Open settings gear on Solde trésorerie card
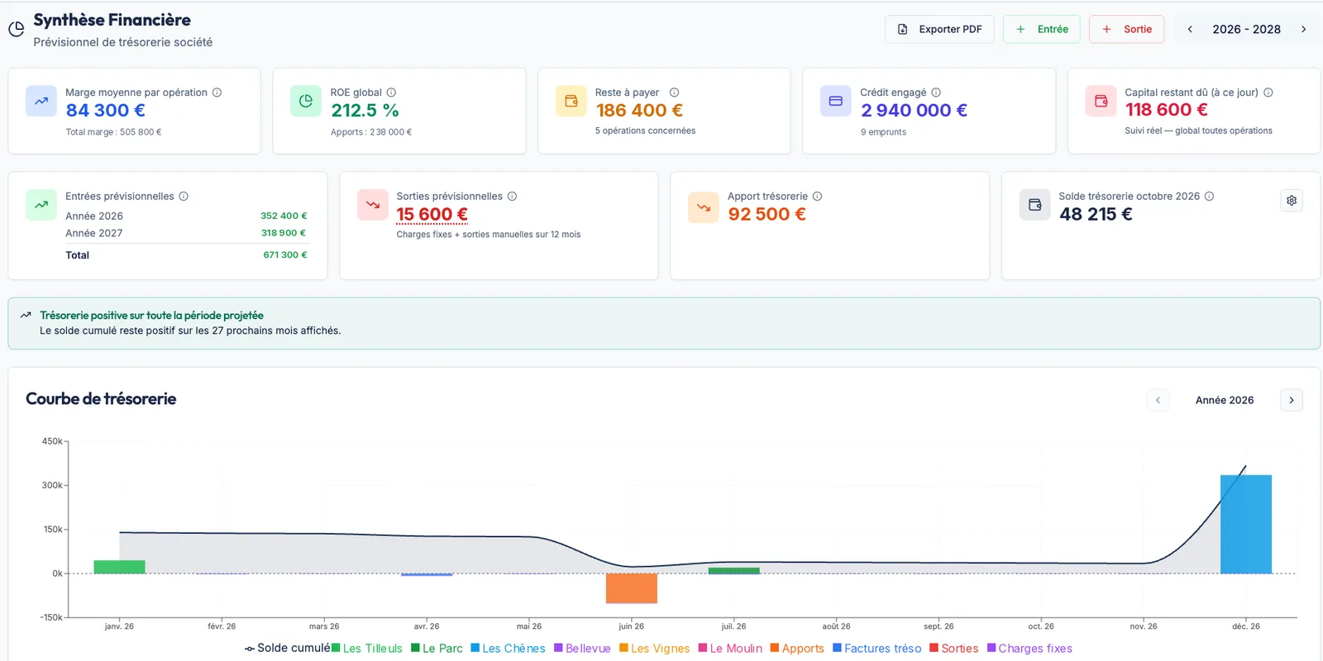This screenshot has width=1323, height=661. click(x=1292, y=201)
